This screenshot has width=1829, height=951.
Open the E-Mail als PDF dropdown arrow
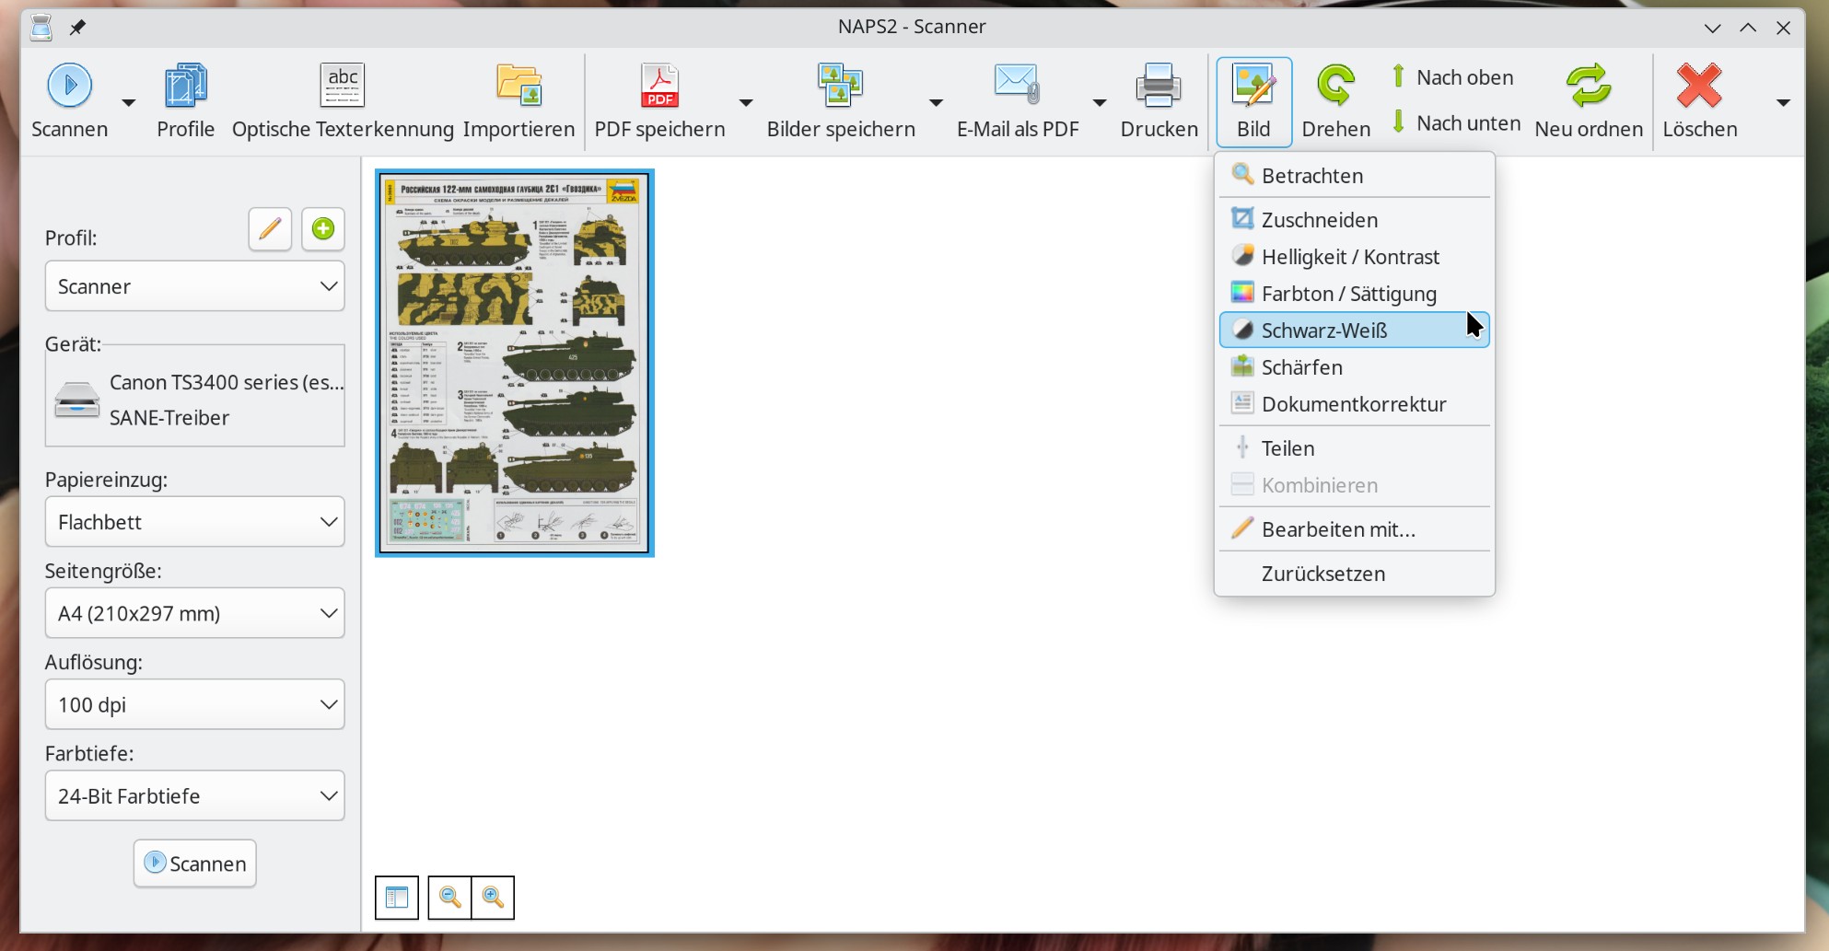click(1100, 102)
